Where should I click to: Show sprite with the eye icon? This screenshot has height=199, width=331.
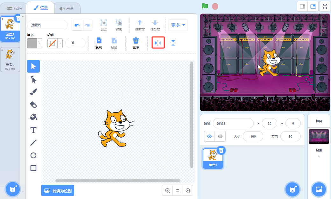tap(209, 136)
